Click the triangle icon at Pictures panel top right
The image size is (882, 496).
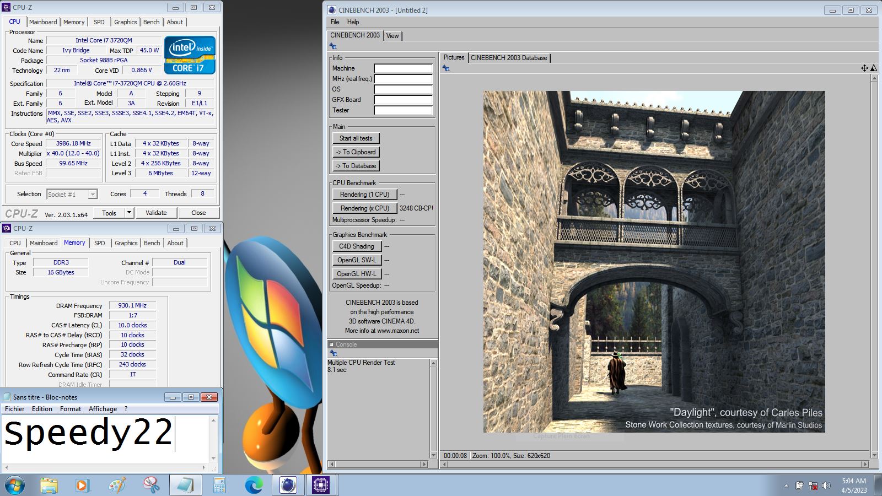[x=874, y=68]
